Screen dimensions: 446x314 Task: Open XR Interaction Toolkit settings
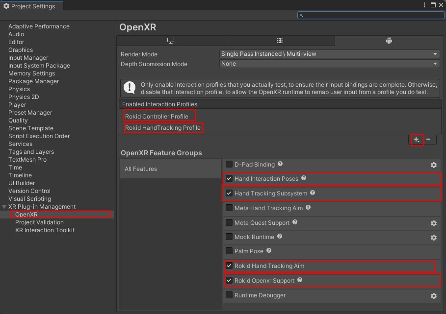click(x=45, y=230)
